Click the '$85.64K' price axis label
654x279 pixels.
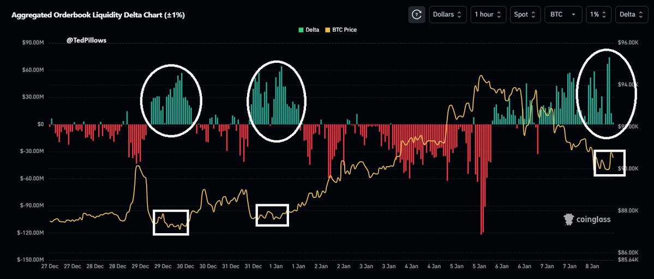tap(627, 259)
